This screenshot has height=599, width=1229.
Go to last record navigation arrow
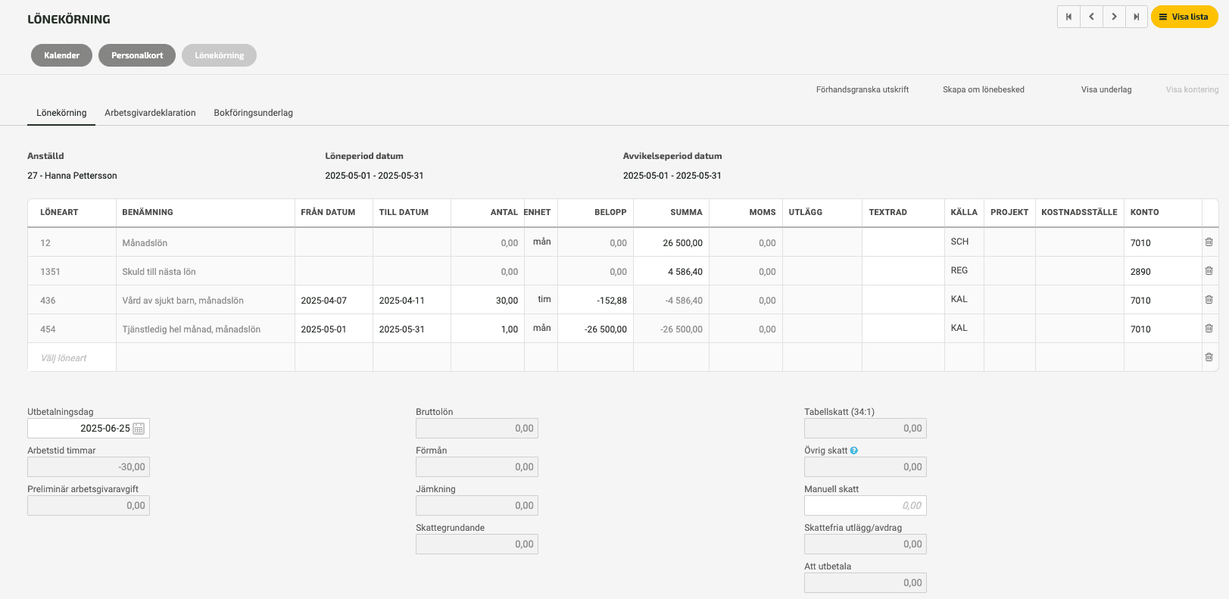click(1137, 17)
